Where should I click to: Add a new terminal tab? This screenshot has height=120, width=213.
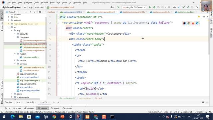54,102
